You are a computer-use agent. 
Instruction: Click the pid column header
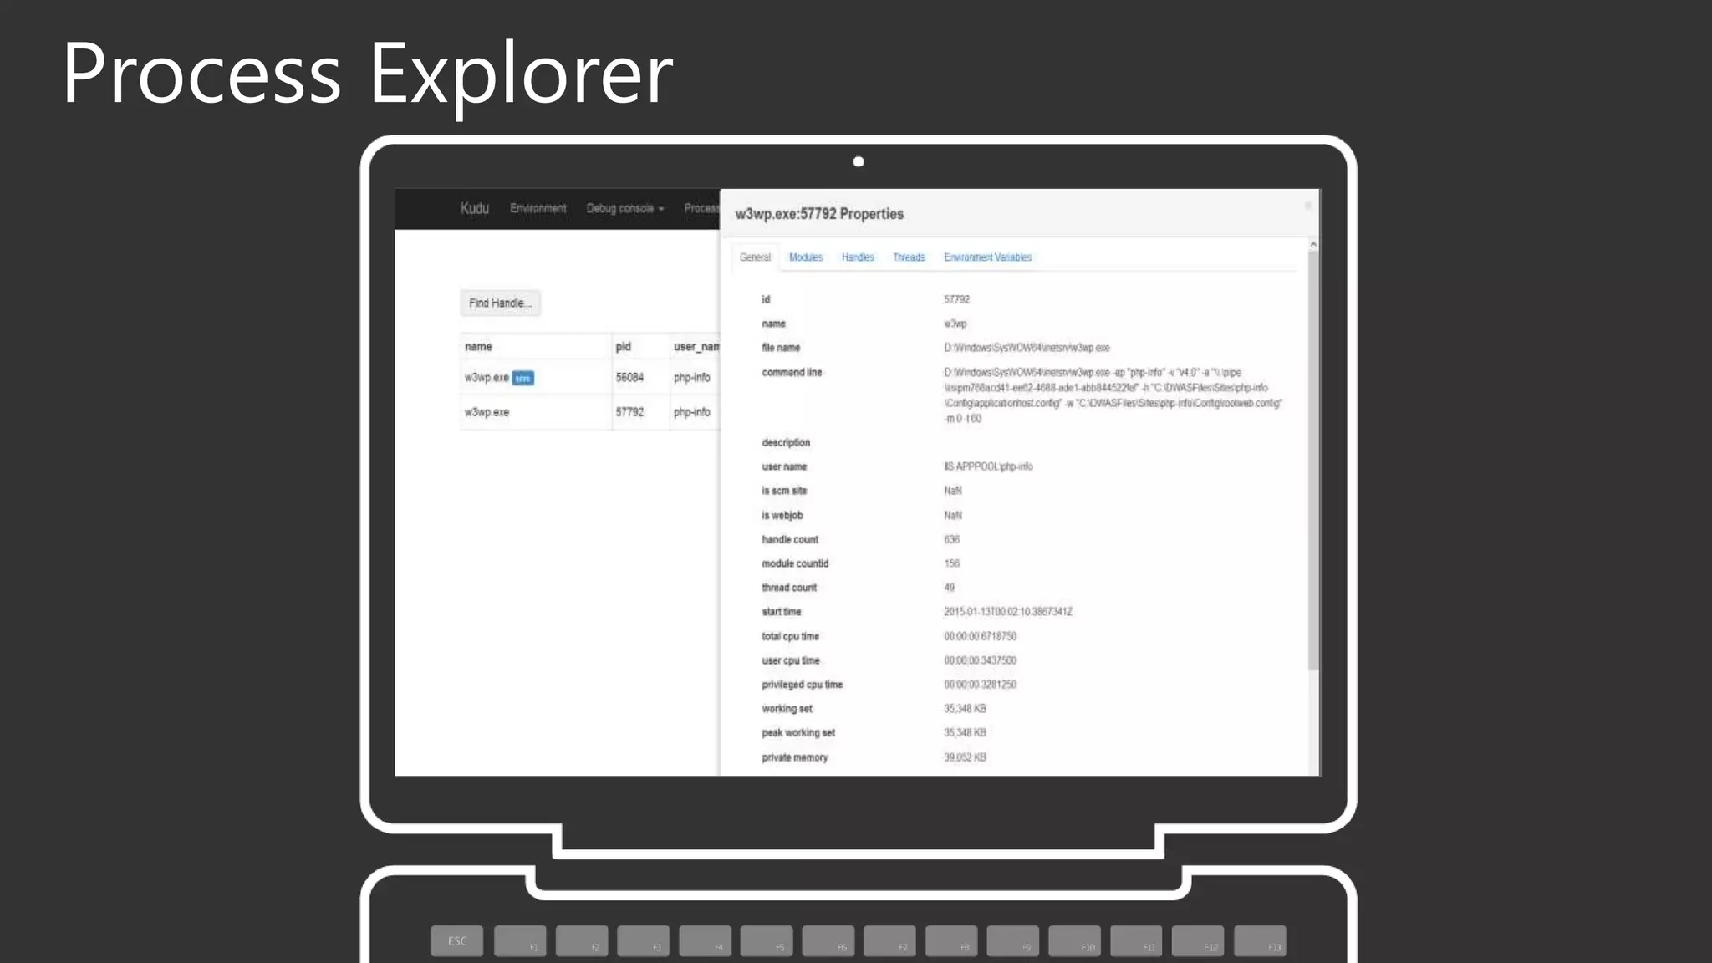point(623,346)
